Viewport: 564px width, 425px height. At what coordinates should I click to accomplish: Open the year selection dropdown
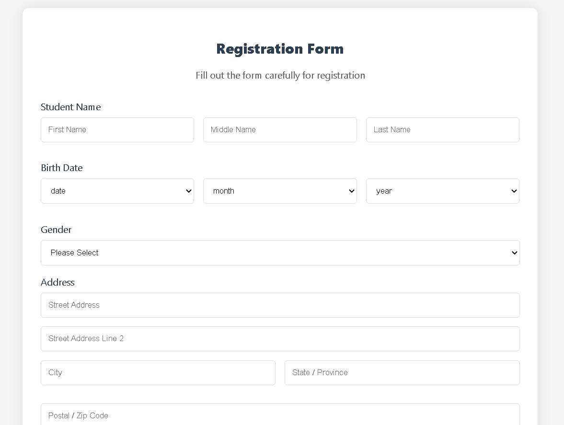442,191
